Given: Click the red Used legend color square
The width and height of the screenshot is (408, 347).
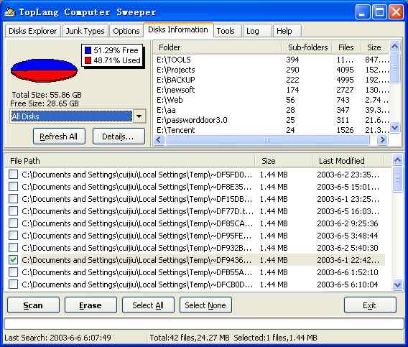Looking at the screenshot, I should 88,60.
